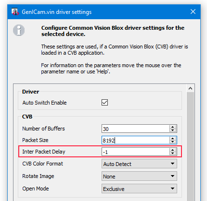Open the CVB Color Format dropdown
The height and width of the screenshot is (201, 207).
coord(139,164)
